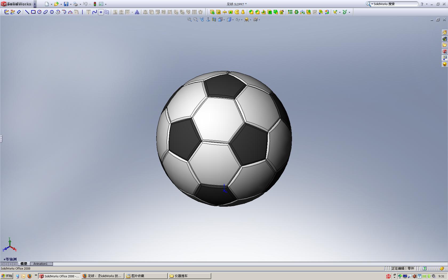This screenshot has width=448, height=280.
Task: Click the 9:31 system clock
Action: (x=441, y=276)
